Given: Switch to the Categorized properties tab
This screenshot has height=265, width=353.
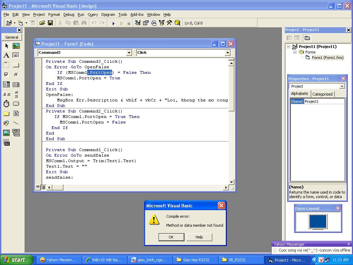Looking at the screenshot, I should (322, 94).
